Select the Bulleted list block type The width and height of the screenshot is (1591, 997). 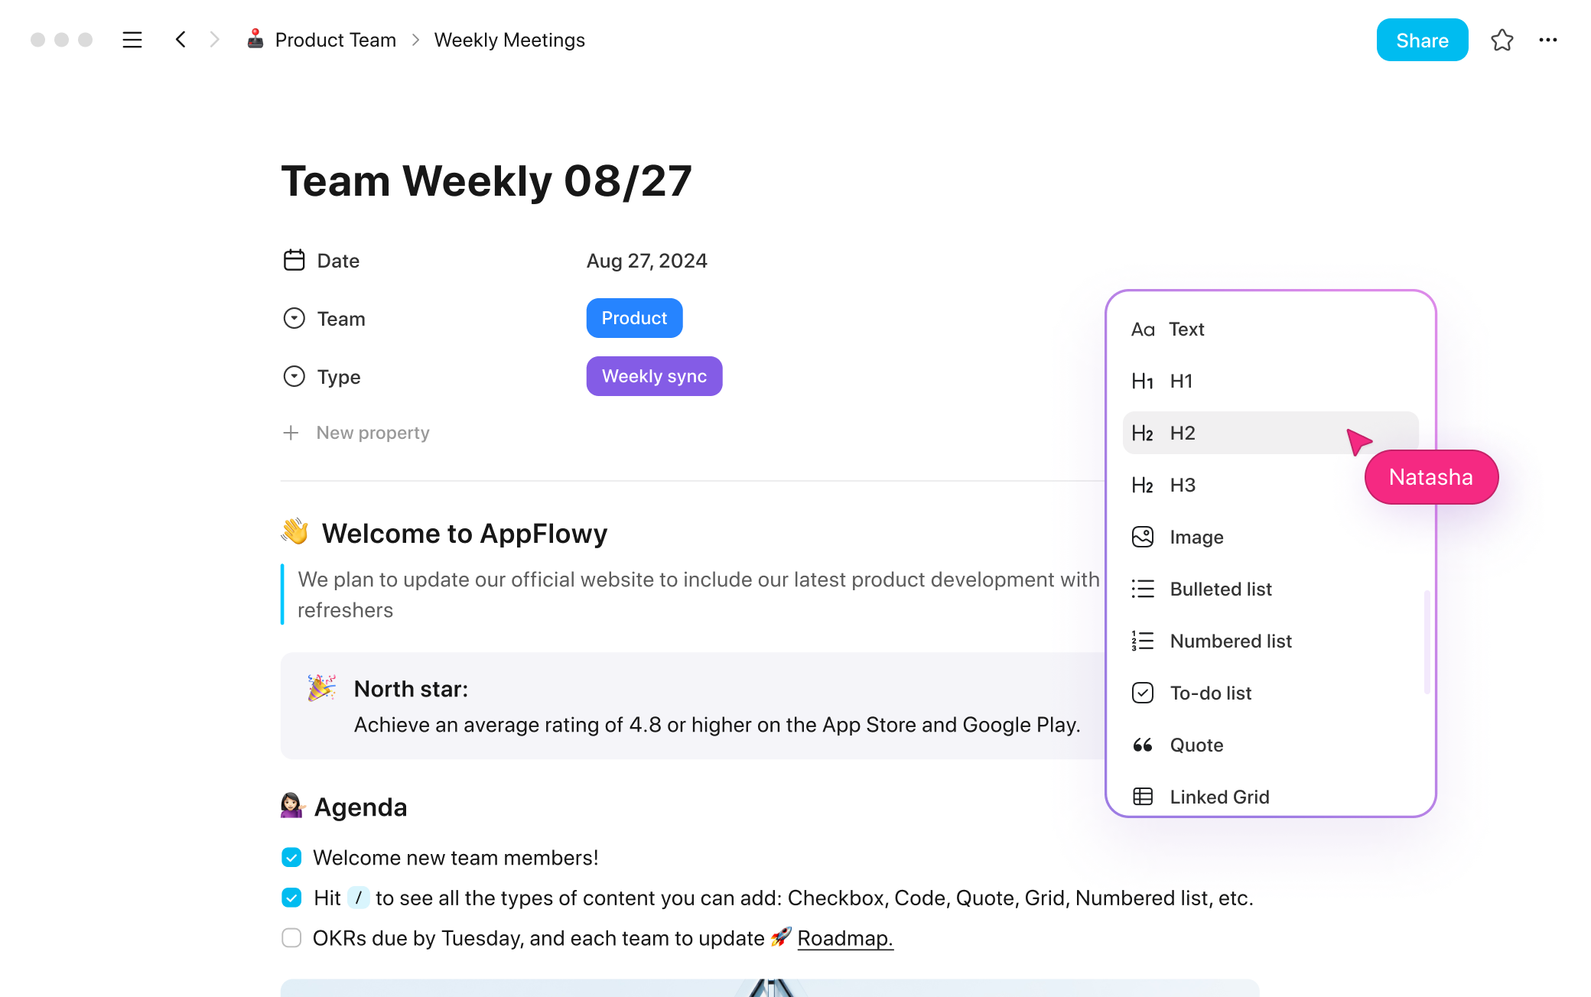click(1221, 588)
